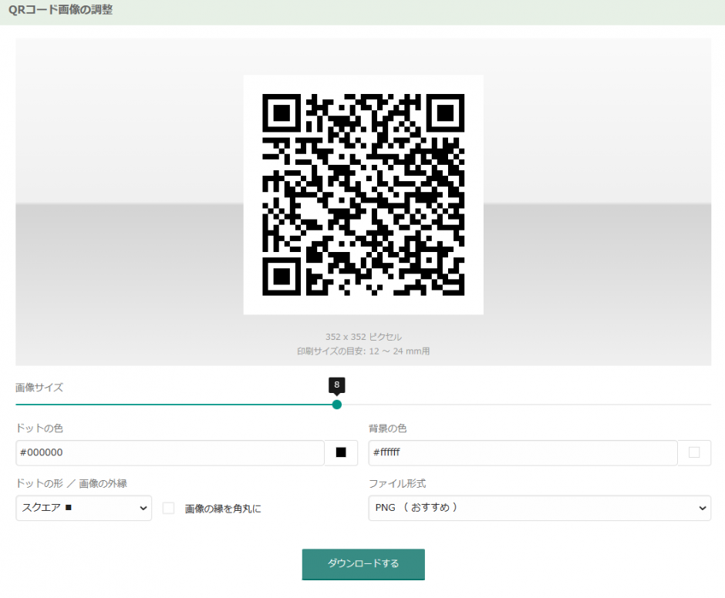The width and height of the screenshot is (725, 598).
Task: Click the QR code preview image
Action: (x=362, y=194)
